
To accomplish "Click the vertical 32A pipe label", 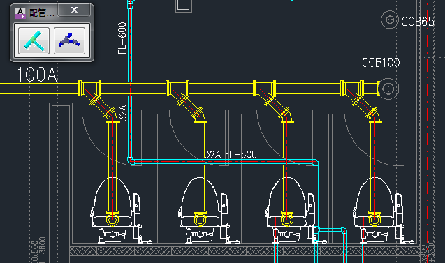I will [123, 113].
